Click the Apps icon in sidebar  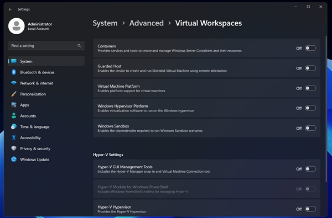click(14, 105)
